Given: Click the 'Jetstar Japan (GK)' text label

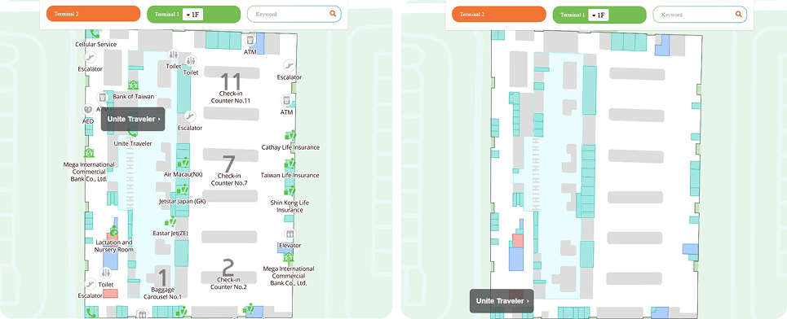Looking at the screenshot, I should pyautogui.click(x=182, y=201).
